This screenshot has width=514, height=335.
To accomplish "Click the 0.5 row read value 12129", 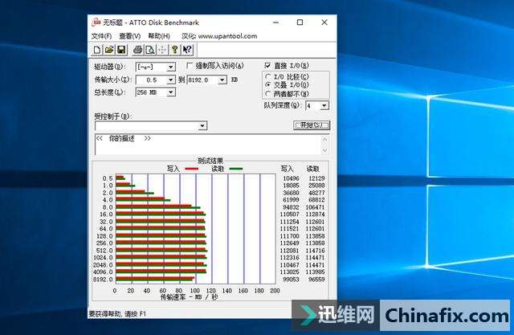I will tap(316, 178).
